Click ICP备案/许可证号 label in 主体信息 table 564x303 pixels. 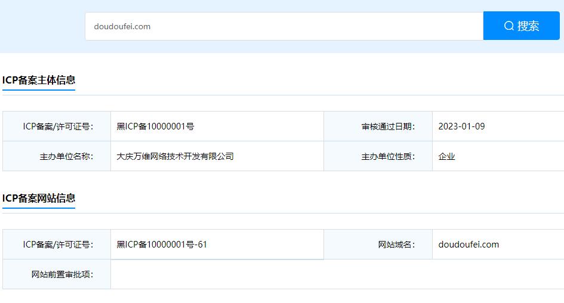coord(57,126)
